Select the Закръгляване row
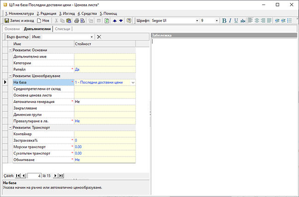The image size is (299, 197). (x=74, y=108)
